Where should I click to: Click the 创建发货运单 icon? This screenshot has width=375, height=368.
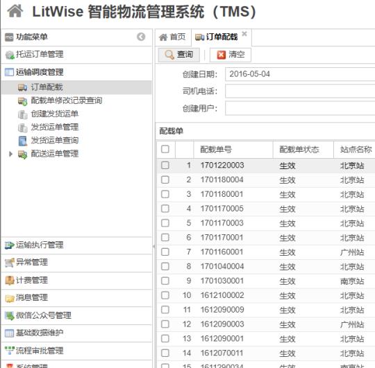[23, 114]
